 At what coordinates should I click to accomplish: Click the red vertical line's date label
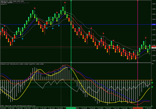click(x=138, y=108)
